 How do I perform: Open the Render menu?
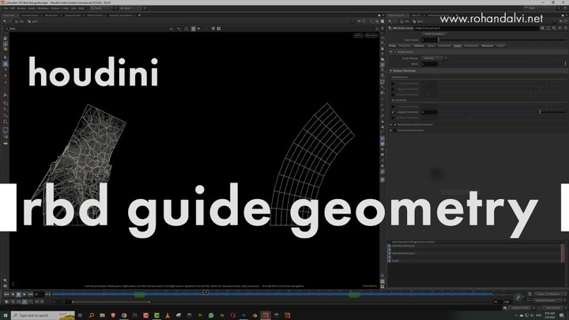(x=21, y=8)
